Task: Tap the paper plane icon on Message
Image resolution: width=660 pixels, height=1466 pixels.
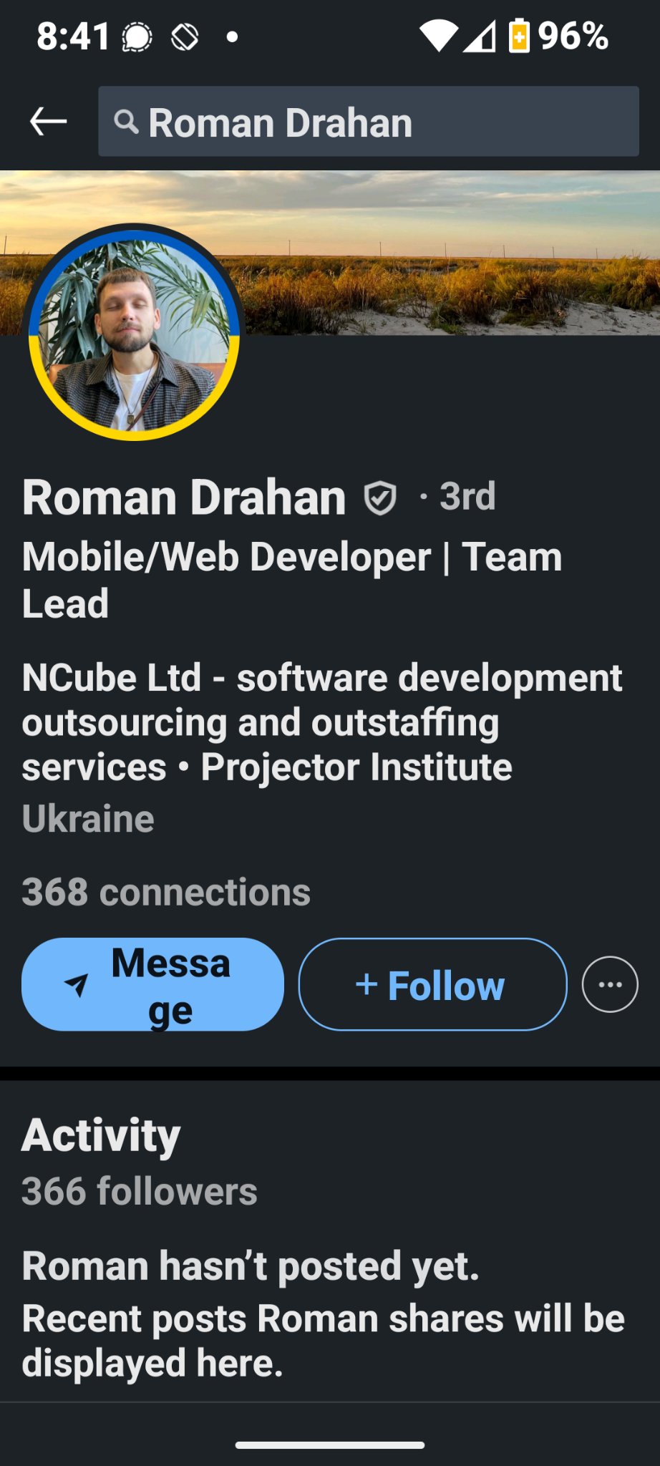Action: click(x=76, y=985)
